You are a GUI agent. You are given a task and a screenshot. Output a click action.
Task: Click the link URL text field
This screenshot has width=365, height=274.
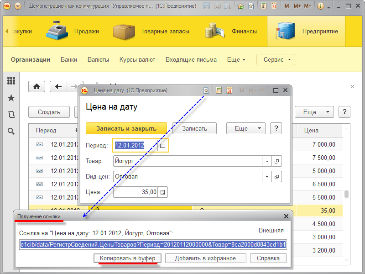click(x=153, y=244)
